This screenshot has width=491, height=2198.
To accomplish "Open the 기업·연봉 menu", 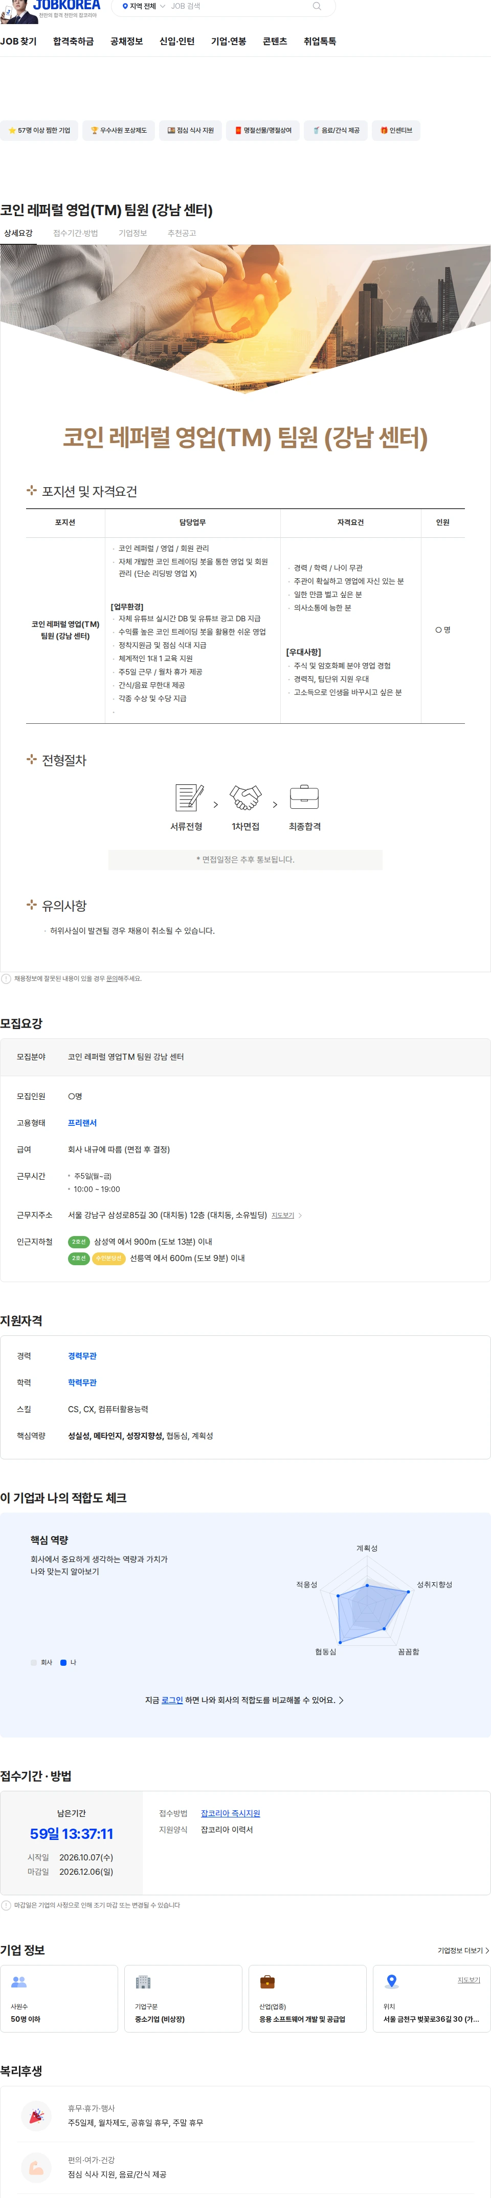I will tap(229, 41).
